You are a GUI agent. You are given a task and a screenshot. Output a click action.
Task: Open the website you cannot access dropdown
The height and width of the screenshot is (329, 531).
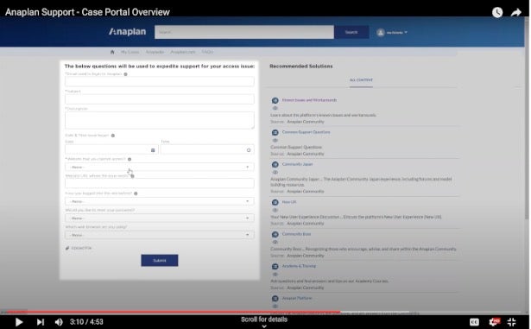point(160,167)
